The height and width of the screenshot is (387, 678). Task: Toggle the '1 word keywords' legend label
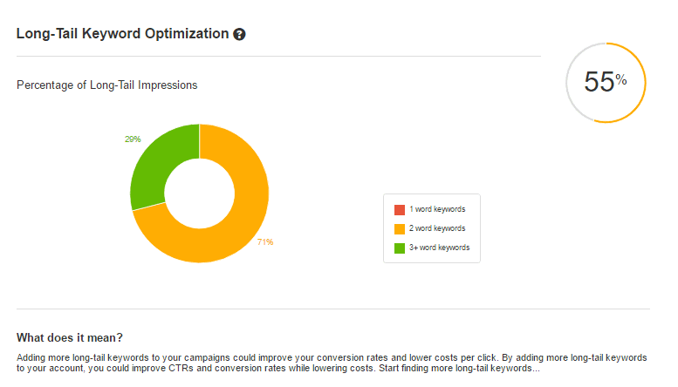(x=437, y=209)
